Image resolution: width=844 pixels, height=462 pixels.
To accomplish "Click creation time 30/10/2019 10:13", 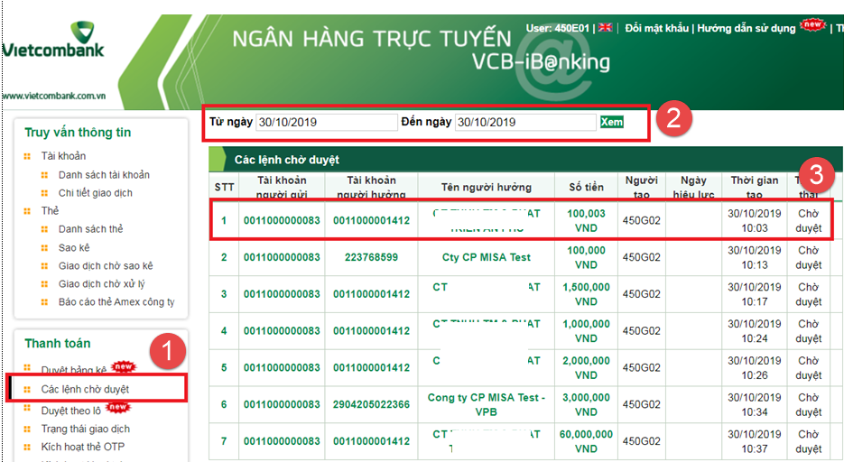I will click(x=754, y=258).
